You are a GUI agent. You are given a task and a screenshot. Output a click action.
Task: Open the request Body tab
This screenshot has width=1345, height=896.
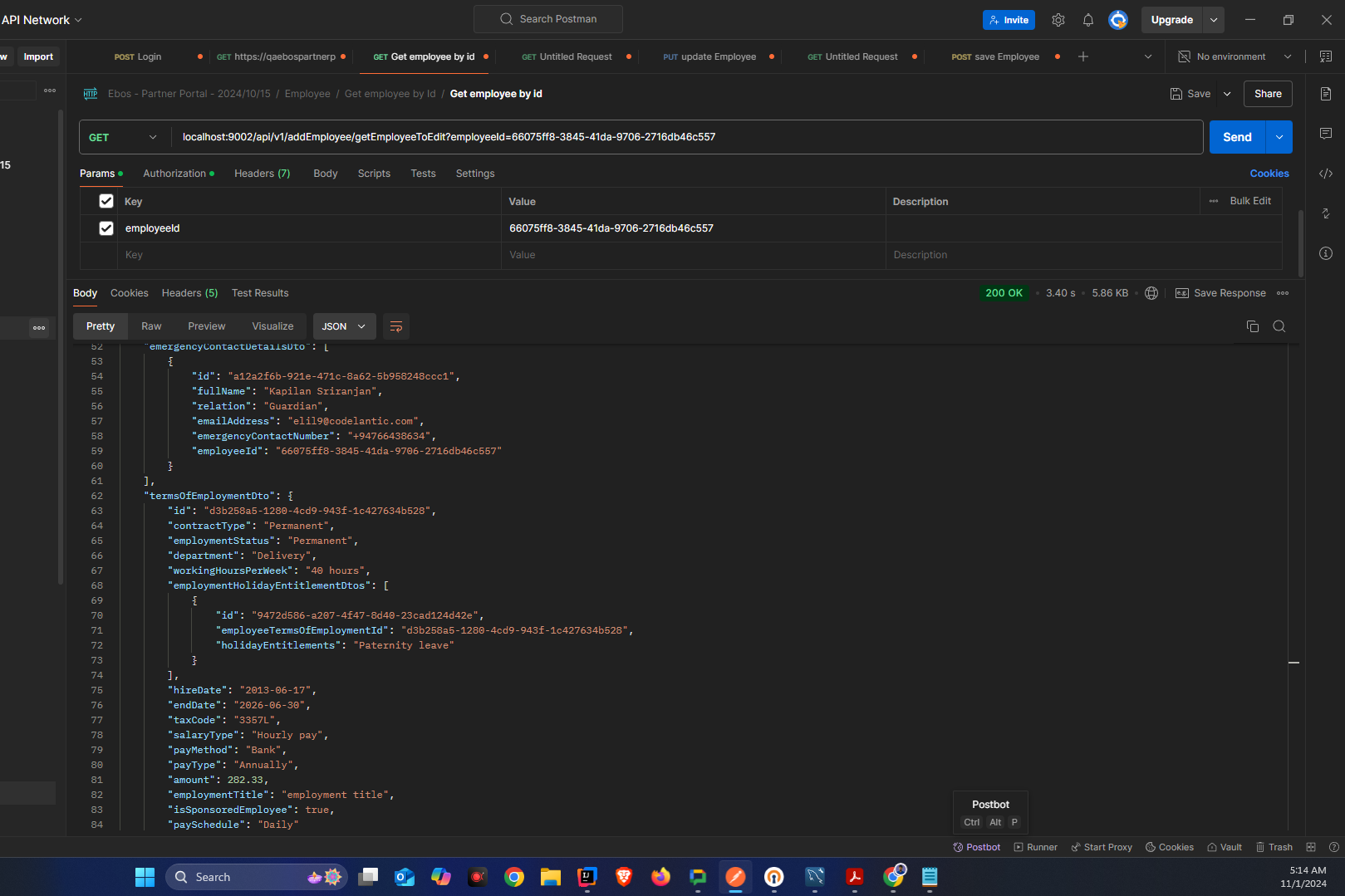pos(326,174)
